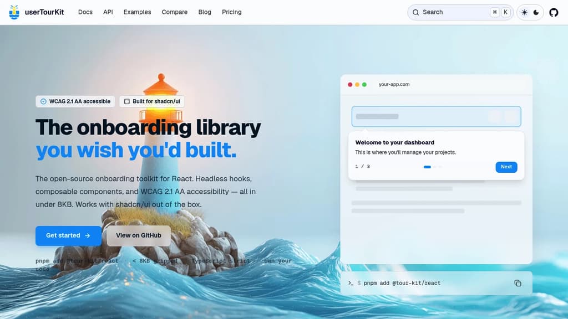Open the View on GitHub link
This screenshot has height=319, width=568.
point(139,235)
